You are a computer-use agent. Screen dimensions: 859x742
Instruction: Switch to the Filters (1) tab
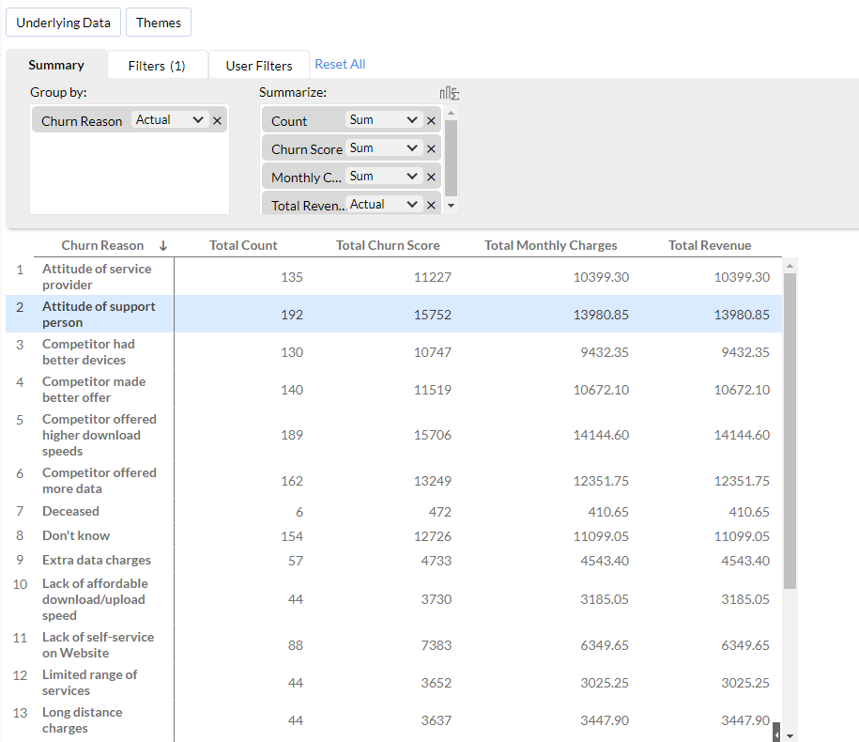click(157, 66)
